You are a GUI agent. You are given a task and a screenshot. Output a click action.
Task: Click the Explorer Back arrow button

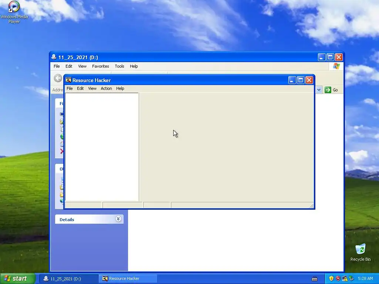click(x=58, y=78)
